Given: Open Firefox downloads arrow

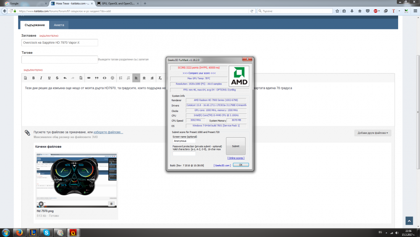Looking at the screenshot, I should tap(352, 11).
